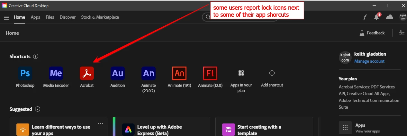
Task: Switch to the Files tab
Action: pos(50,17)
